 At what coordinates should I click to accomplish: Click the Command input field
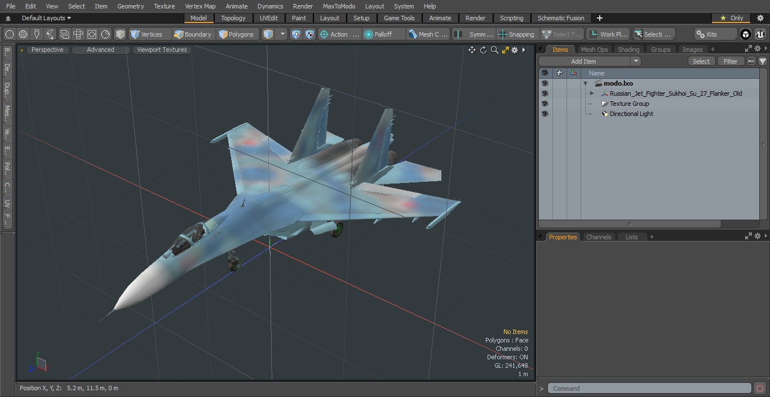click(x=649, y=389)
